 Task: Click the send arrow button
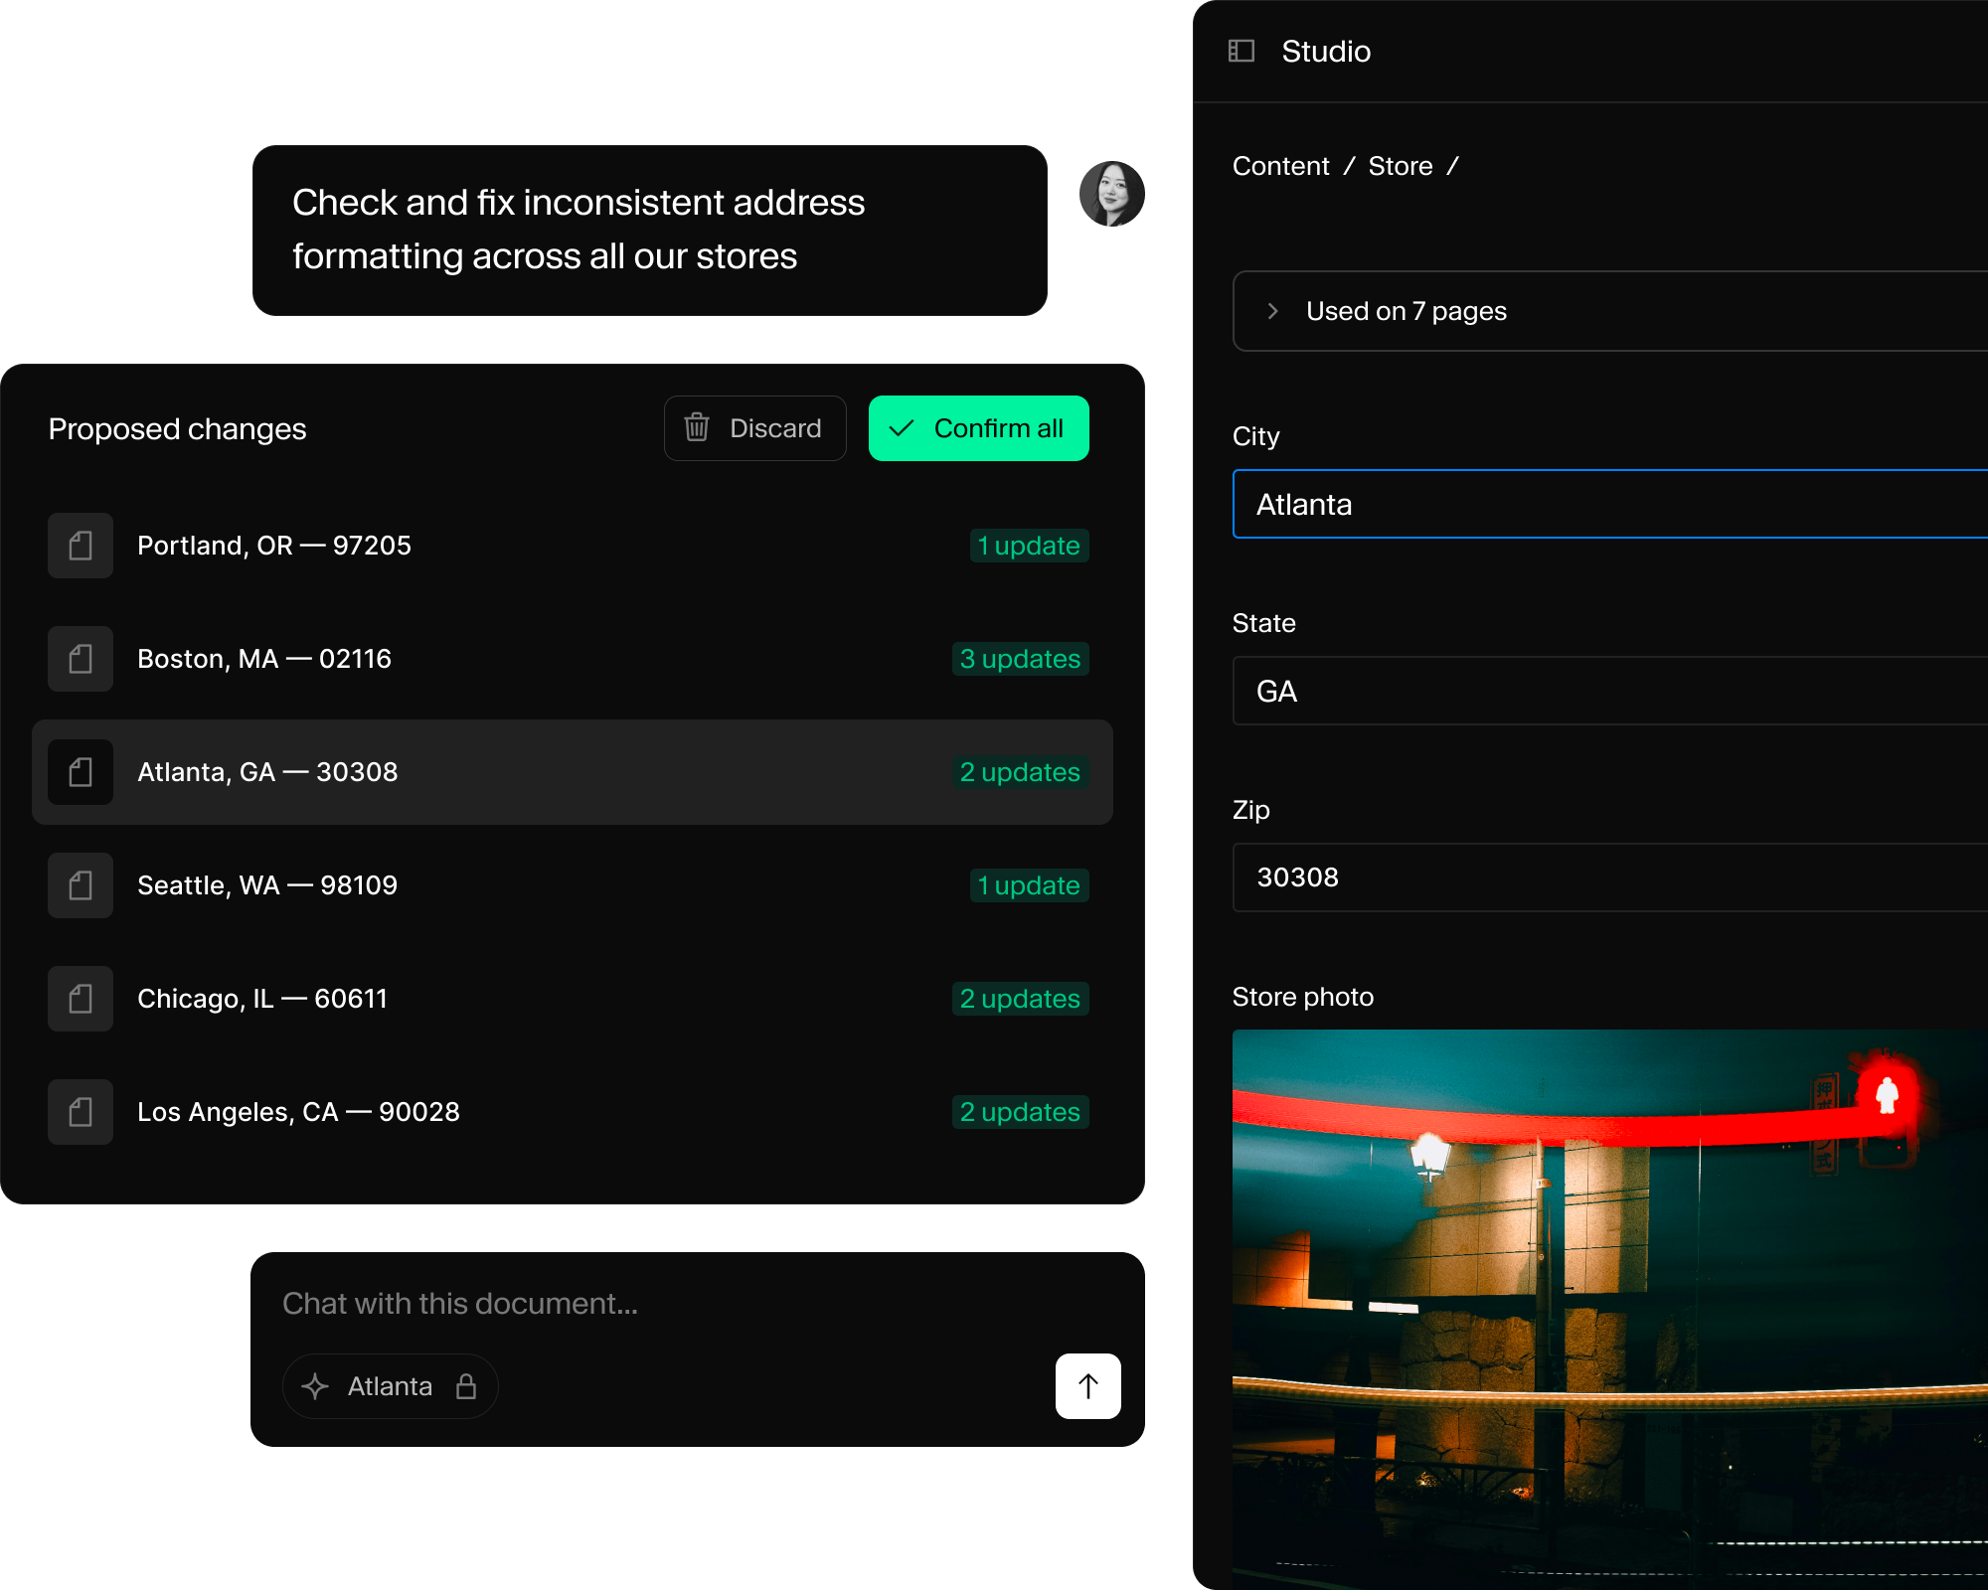click(x=1087, y=1385)
